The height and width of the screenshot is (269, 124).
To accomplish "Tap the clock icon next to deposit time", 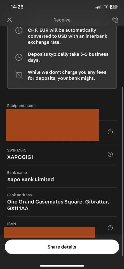I will (19, 57).
